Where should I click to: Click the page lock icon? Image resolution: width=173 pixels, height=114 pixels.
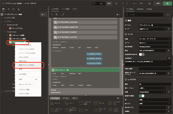pyautogui.click(x=116, y=3)
